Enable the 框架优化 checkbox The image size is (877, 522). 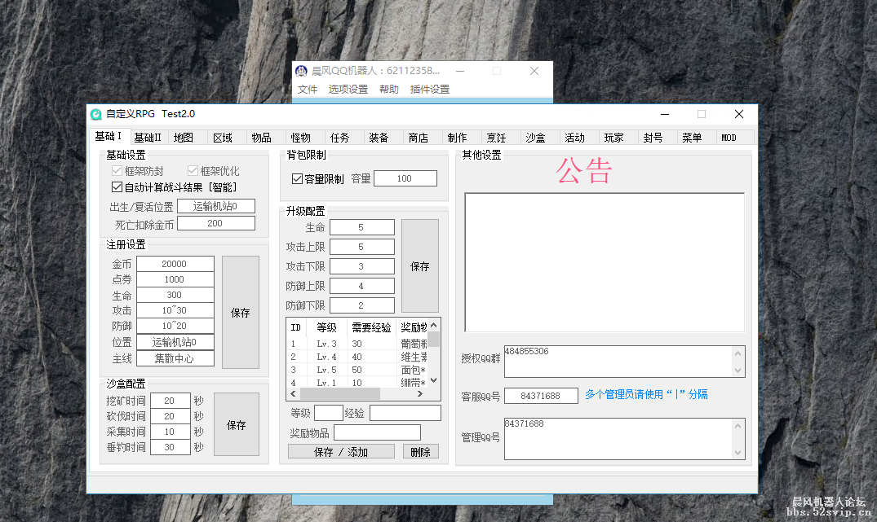(x=193, y=170)
